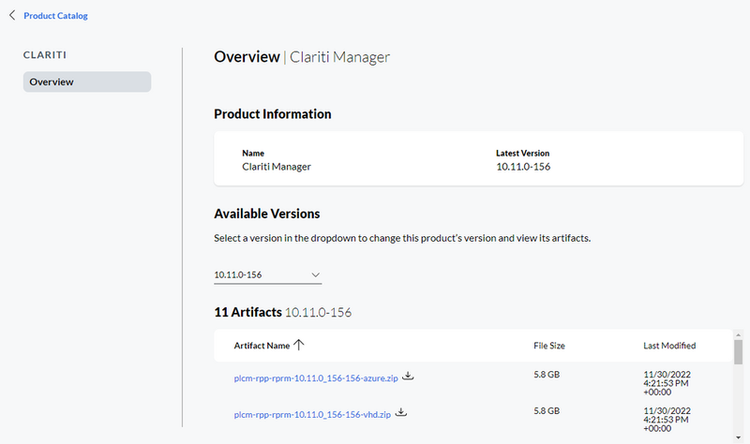This screenshot has width=750, height=444.
Task: Open plcm-rpp-rprm-10.11.0_156-156-vhd.zip link
Action: 312,414
